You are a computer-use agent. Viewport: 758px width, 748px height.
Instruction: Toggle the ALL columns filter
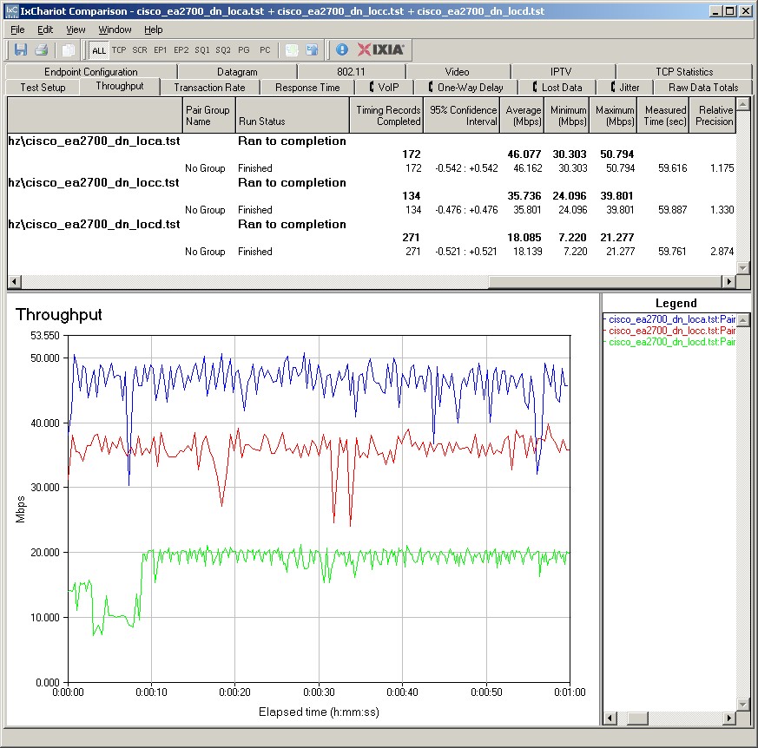(99, 50)
